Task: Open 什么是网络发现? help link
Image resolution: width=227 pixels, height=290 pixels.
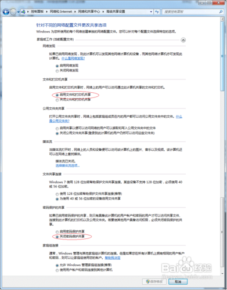Action: pyautogui.click(x=73, y=58)
